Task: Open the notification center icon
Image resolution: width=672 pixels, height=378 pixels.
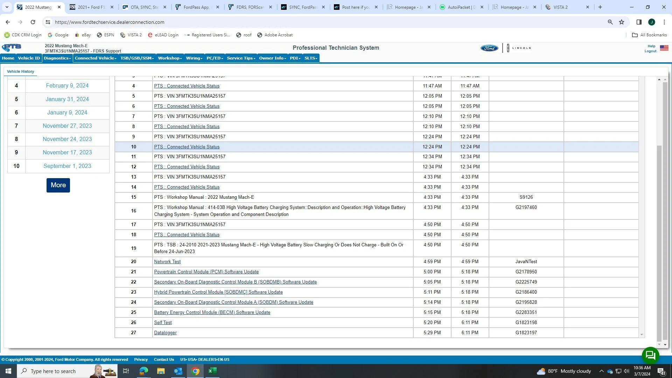Action: tap(661, 371)
